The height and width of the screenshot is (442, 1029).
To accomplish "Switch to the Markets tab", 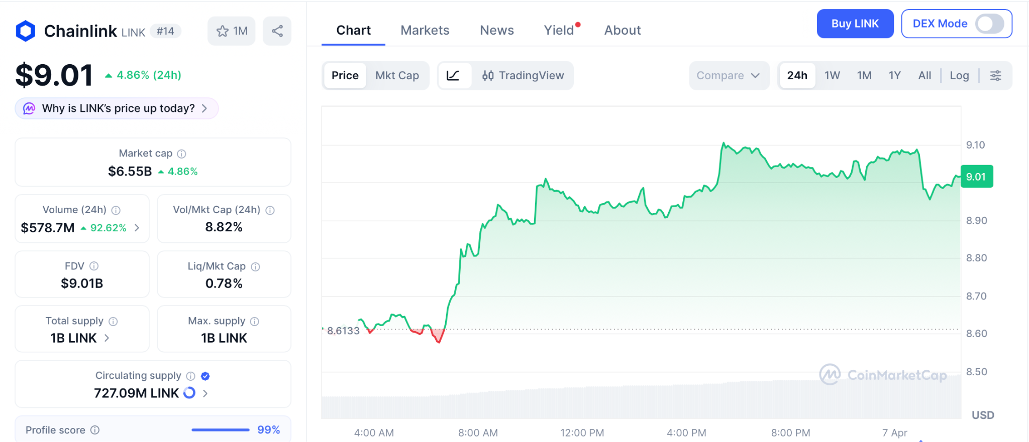I will [425, 30].
